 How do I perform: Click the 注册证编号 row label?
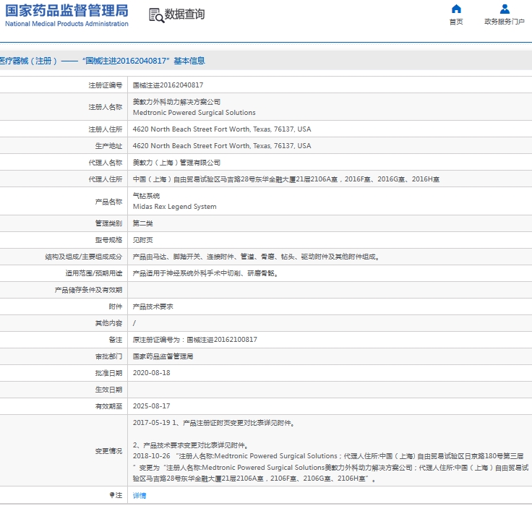pyautogui.click(x=106, y=85)
